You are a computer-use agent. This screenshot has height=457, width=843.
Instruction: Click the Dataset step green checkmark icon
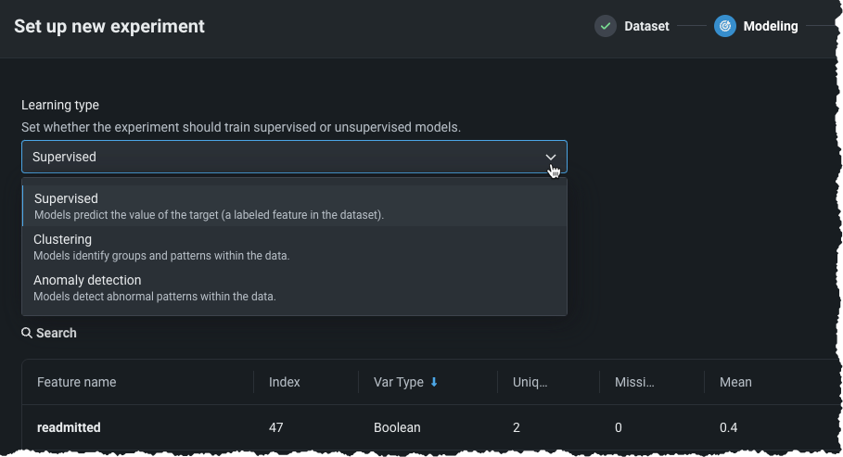tap(606, 26)
